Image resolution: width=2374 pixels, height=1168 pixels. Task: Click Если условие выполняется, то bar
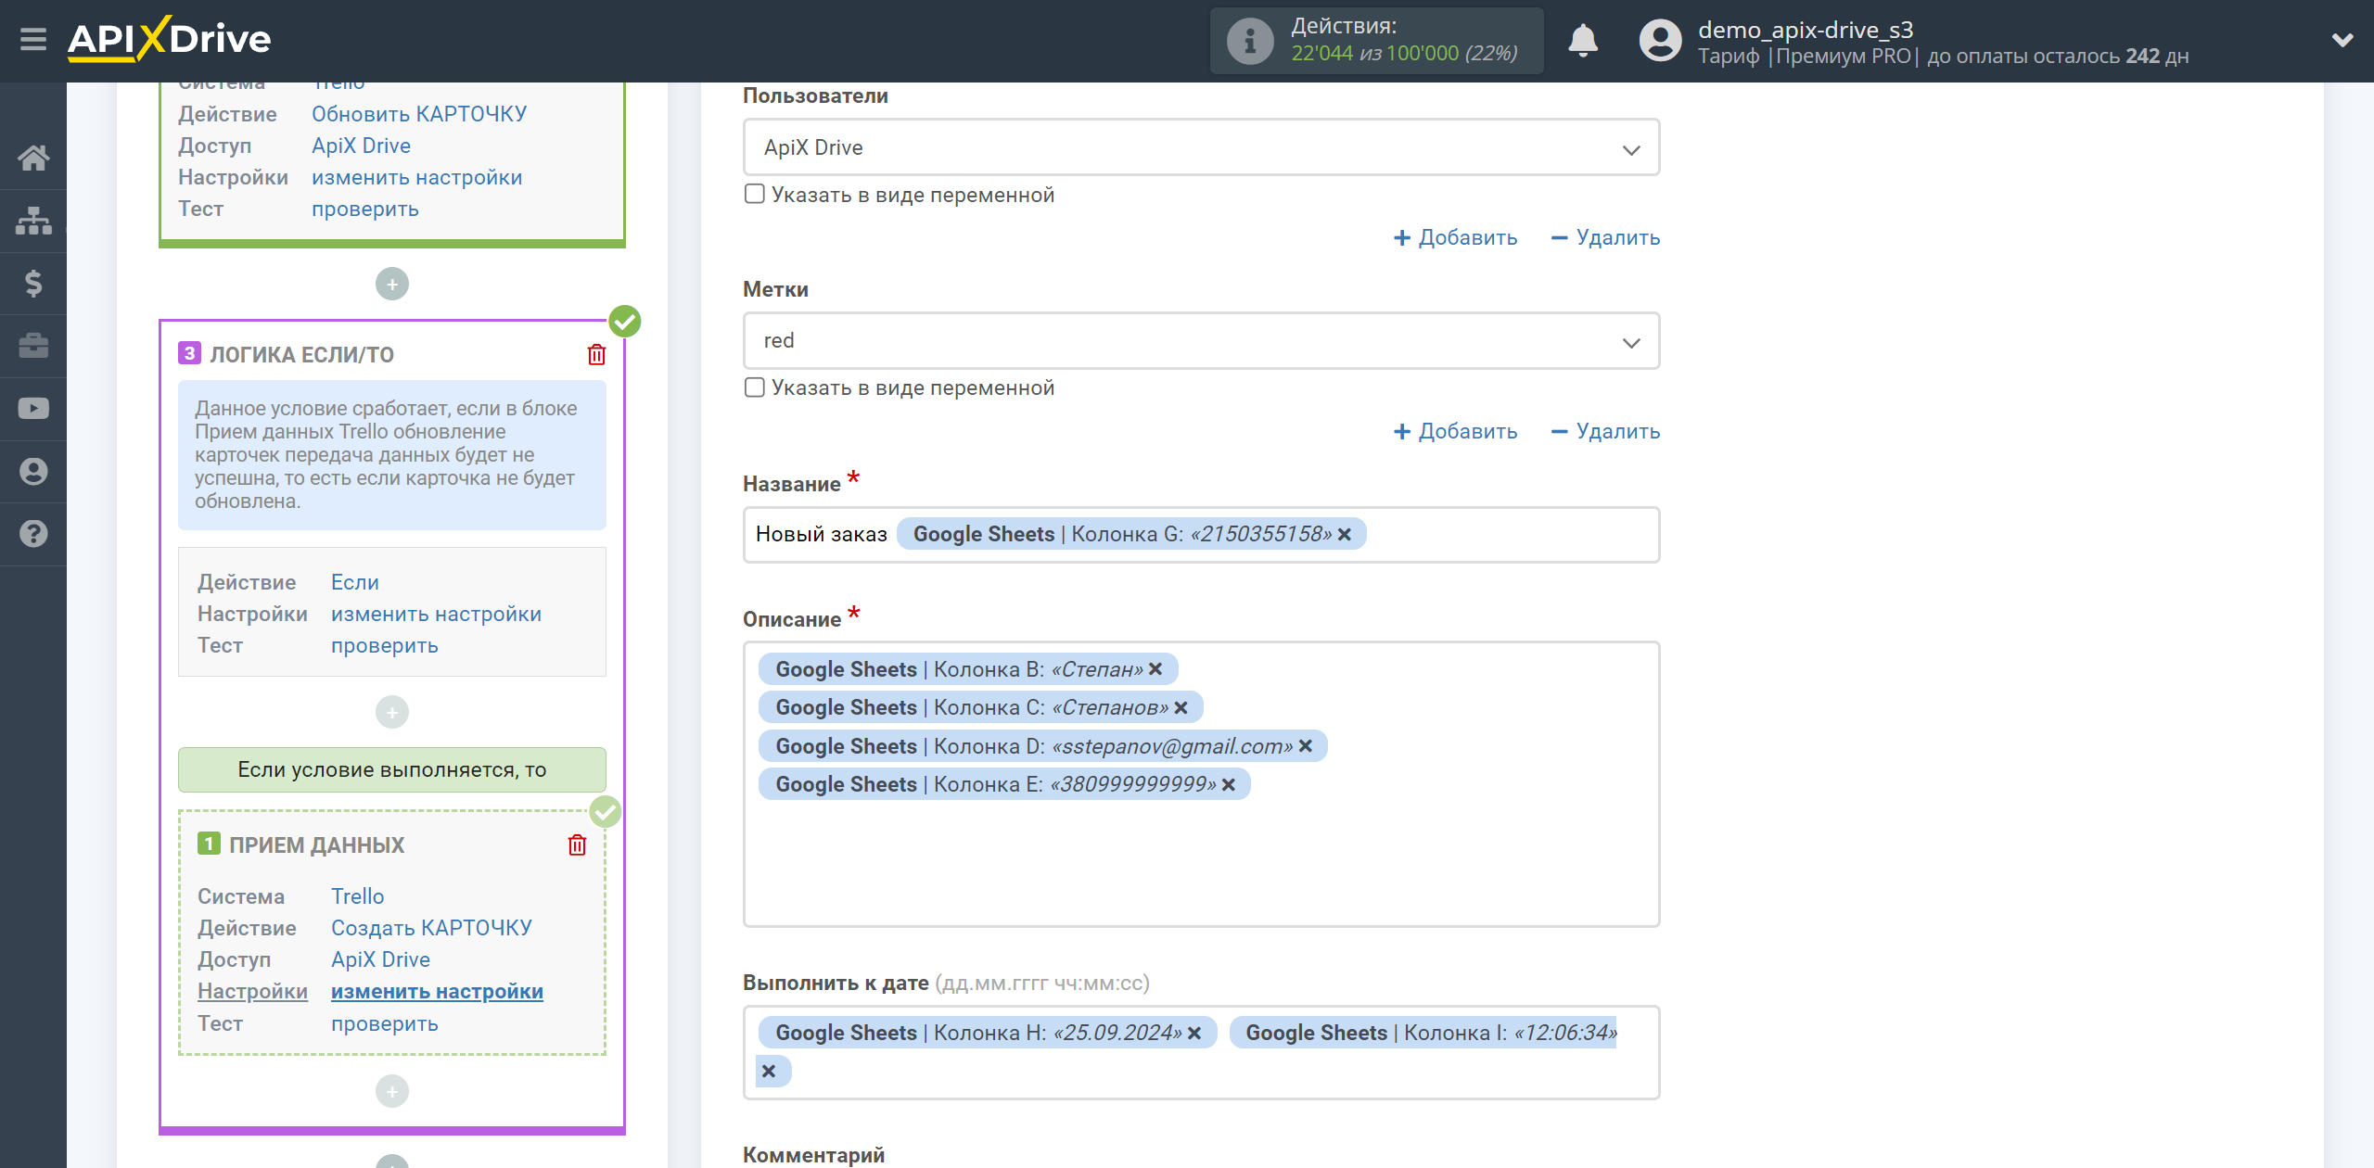tap(392, 769)
